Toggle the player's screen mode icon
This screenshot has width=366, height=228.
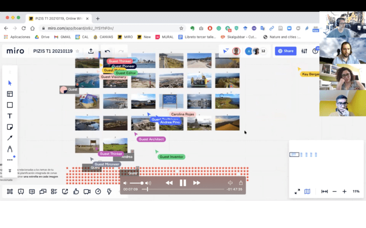pyautogui.click(x=230, y=183)
